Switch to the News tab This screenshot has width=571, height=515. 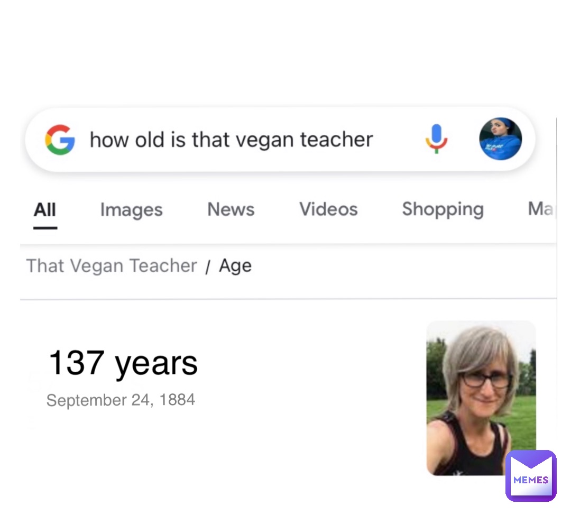tap(231, 210)
